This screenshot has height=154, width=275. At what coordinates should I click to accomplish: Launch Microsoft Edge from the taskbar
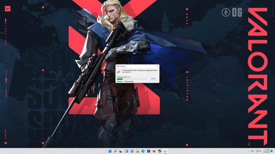click(143, 151)
